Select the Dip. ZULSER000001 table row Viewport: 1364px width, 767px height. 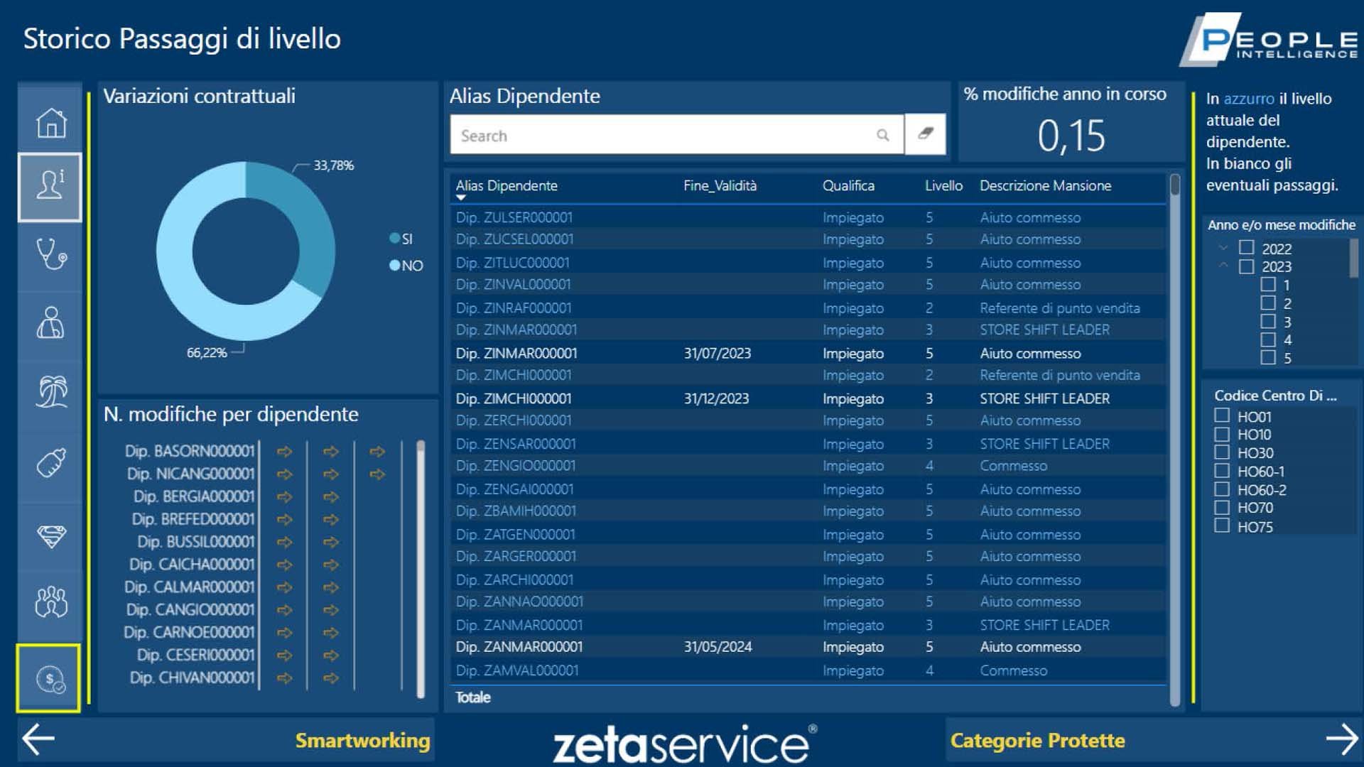click(x=808, y=217)
